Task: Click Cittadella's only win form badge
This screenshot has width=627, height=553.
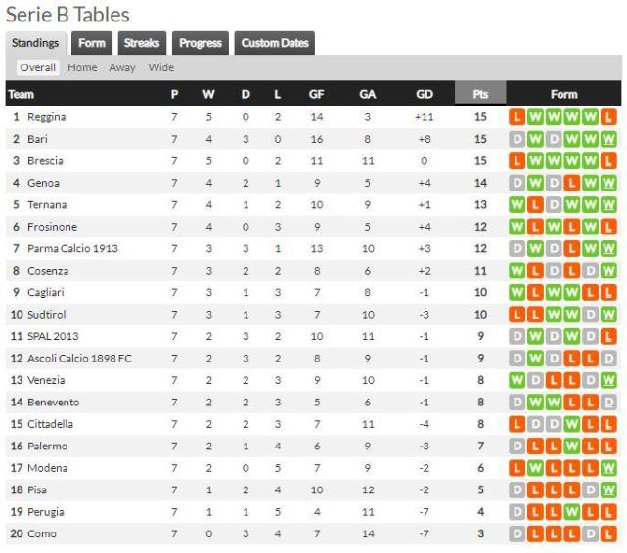Action: pyautogui.click(x=573, y=424)
